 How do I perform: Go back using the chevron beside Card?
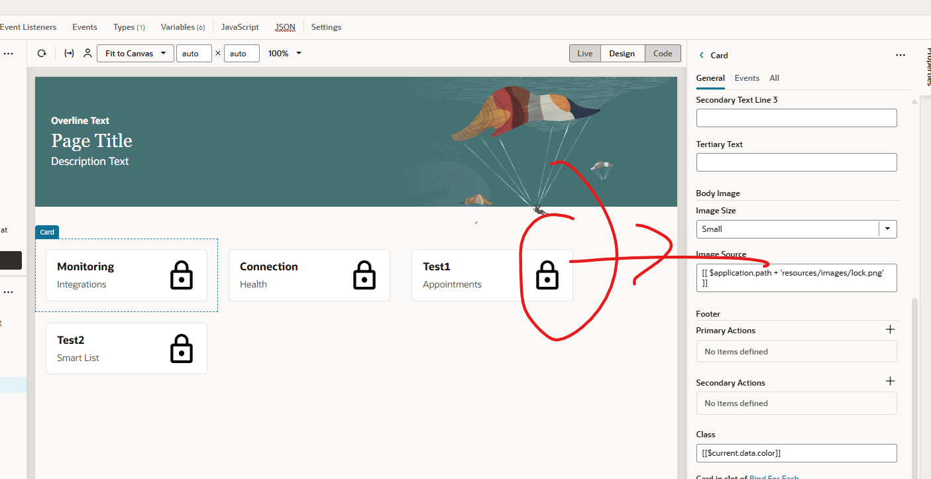(x=702, y=56)
